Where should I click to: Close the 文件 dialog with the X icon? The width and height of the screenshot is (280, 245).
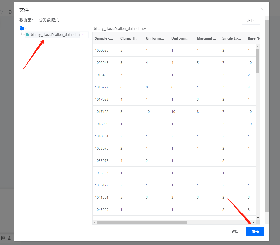[x=262, y=9]
